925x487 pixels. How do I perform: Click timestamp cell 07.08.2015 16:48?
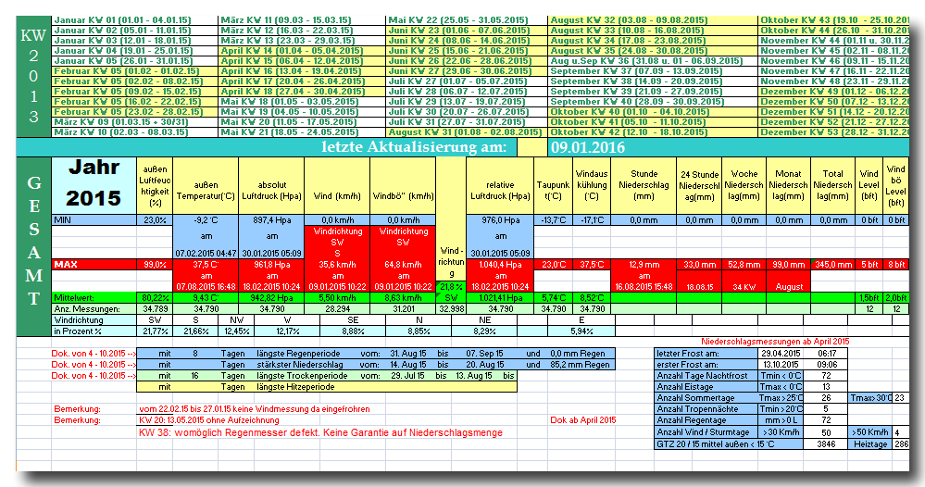206,287
